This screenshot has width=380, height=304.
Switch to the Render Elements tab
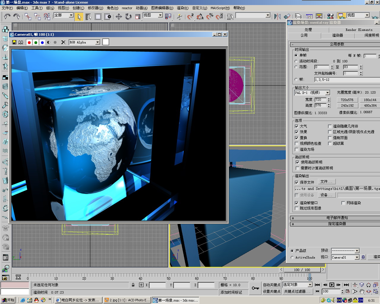coord(359,30)
